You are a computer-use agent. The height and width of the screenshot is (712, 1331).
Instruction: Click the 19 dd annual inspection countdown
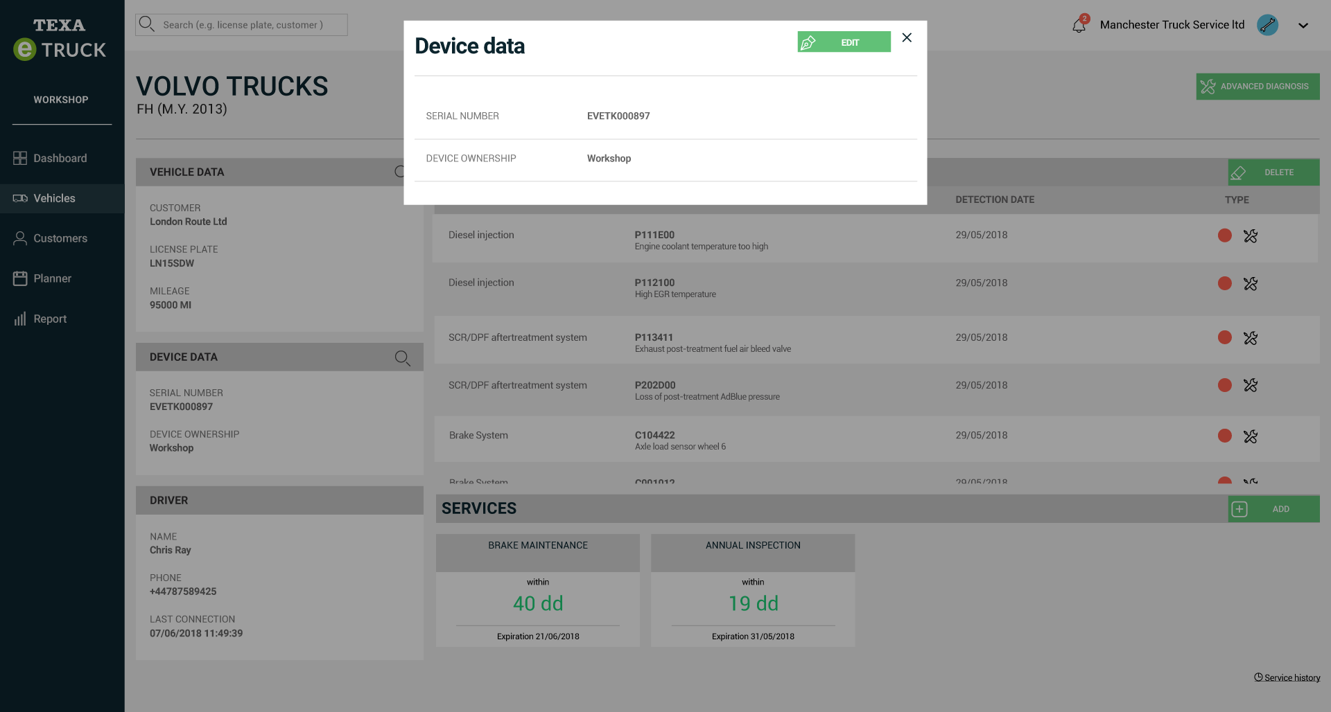pyautogui.click(x=754, y=603)
